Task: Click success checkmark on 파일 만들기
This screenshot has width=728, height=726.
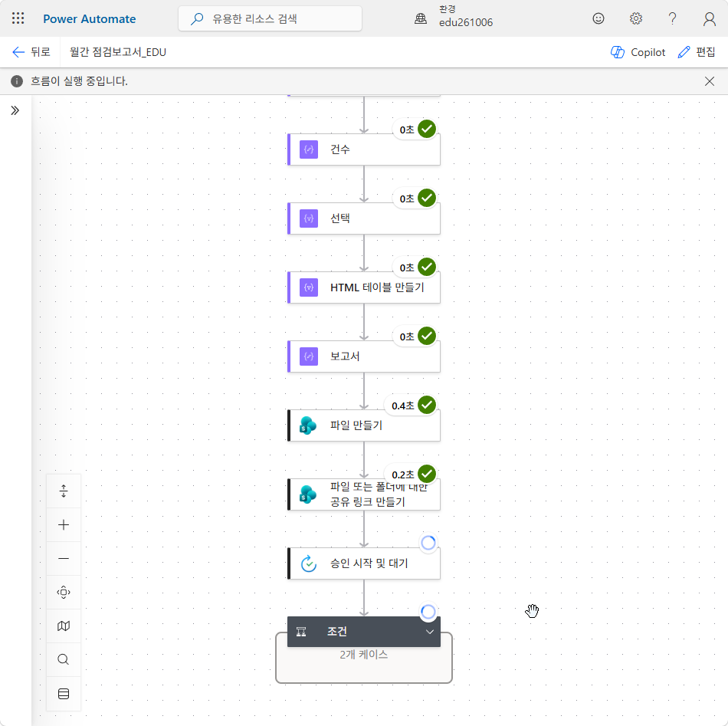Action: point(427,405)
